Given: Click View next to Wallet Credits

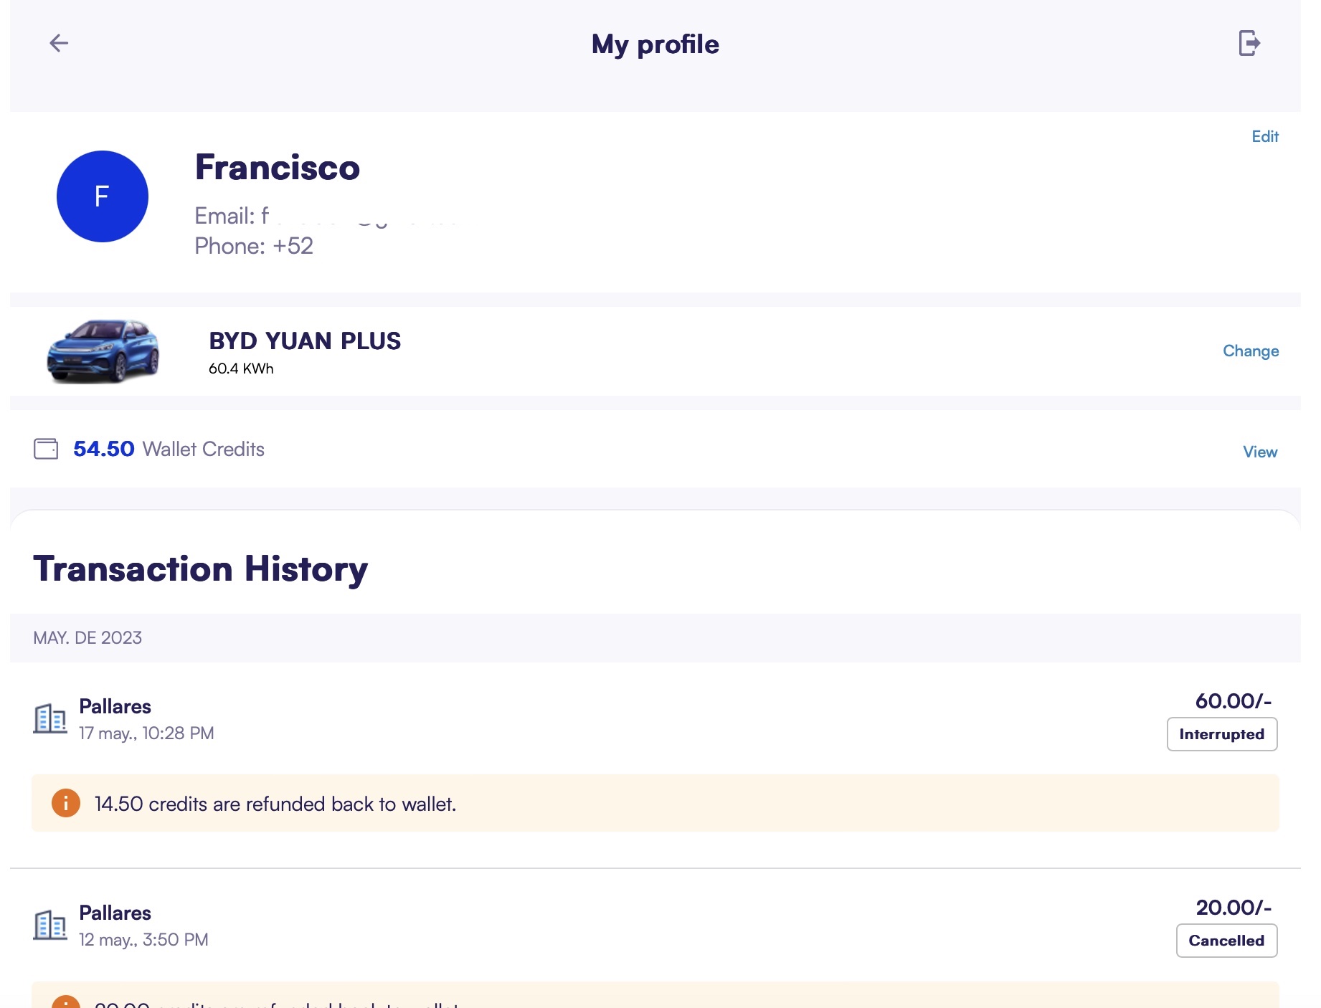Looking at the screenshot, I should tap(1259, 452).
